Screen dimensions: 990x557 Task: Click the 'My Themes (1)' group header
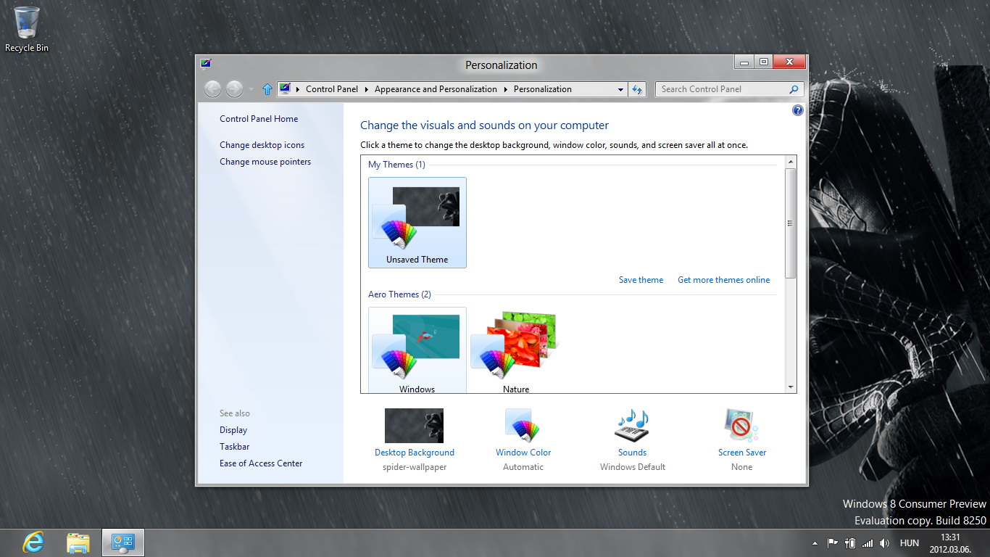coord(396,165)
